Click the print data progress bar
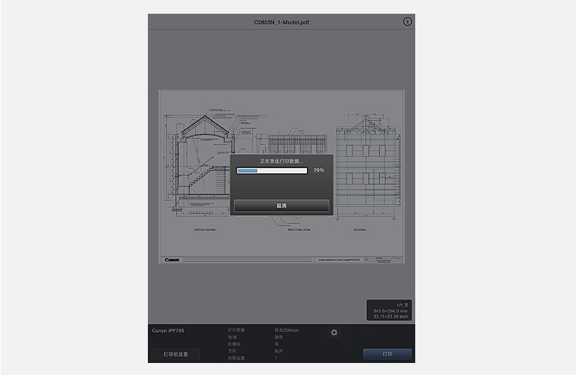 pyautogui.click(x=272, y=171)
